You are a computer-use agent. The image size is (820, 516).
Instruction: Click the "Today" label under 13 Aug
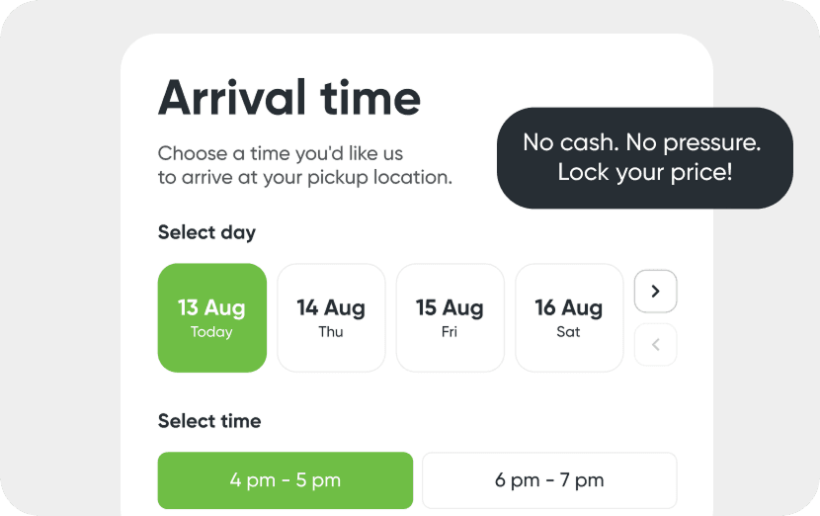[x=211, y=332]
